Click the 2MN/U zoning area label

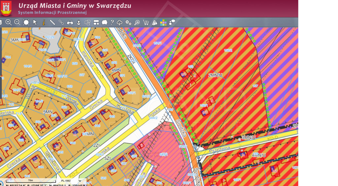(x=215, y=75)
